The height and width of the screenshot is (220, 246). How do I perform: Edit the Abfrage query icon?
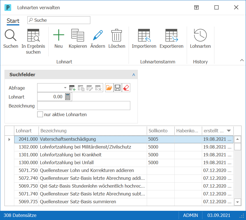pos(90,88)
